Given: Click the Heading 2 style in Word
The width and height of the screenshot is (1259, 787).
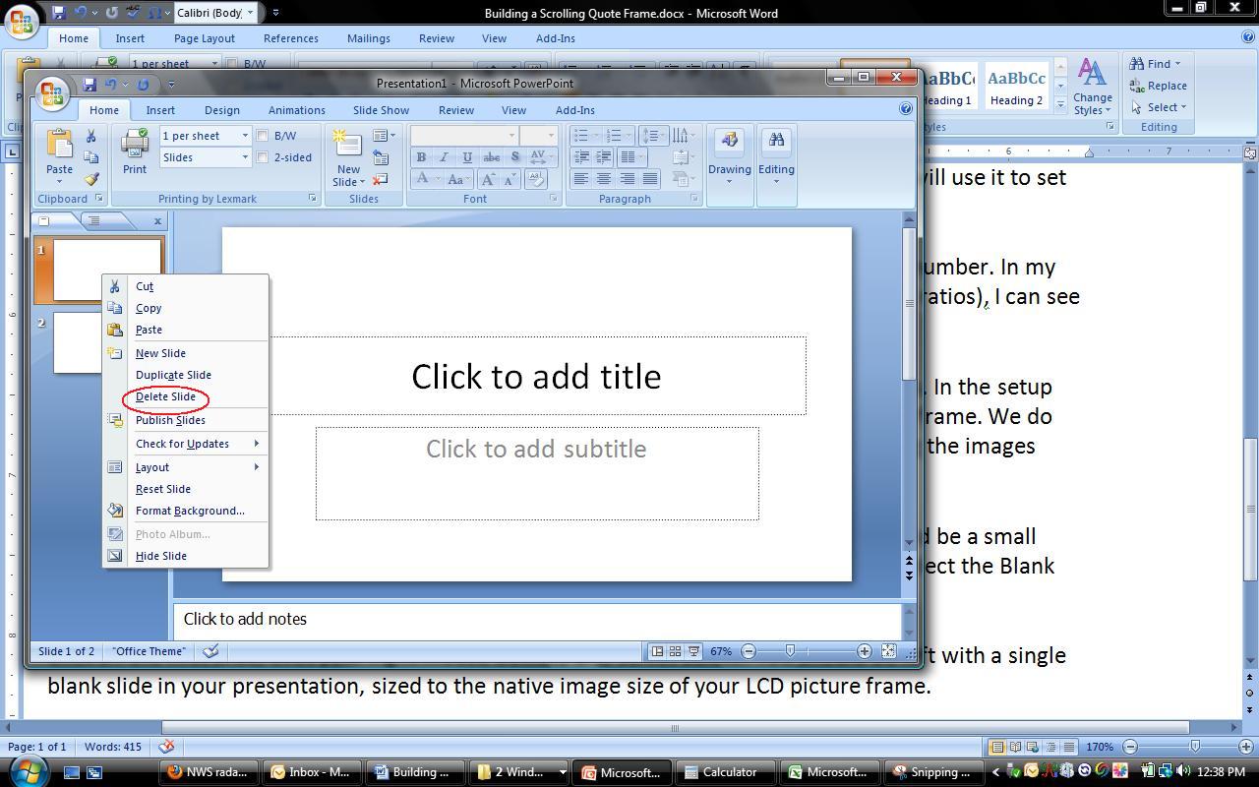Looking at the screenshot, I should point(1016,88).
